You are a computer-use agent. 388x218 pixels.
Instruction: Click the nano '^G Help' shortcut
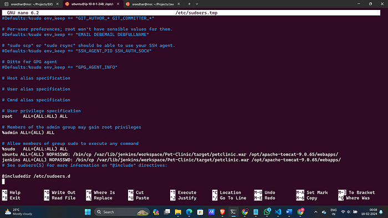tap(12, 193)
